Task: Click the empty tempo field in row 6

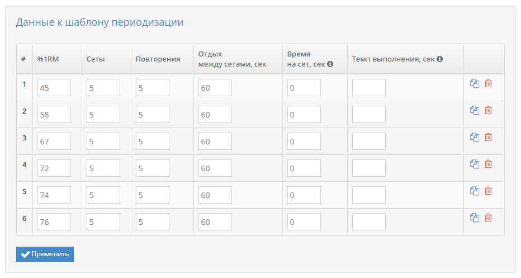Action: 369,222
